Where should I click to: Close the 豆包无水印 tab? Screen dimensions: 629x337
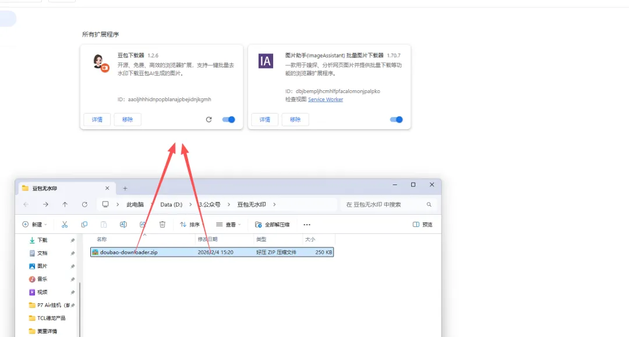point(107,188)
